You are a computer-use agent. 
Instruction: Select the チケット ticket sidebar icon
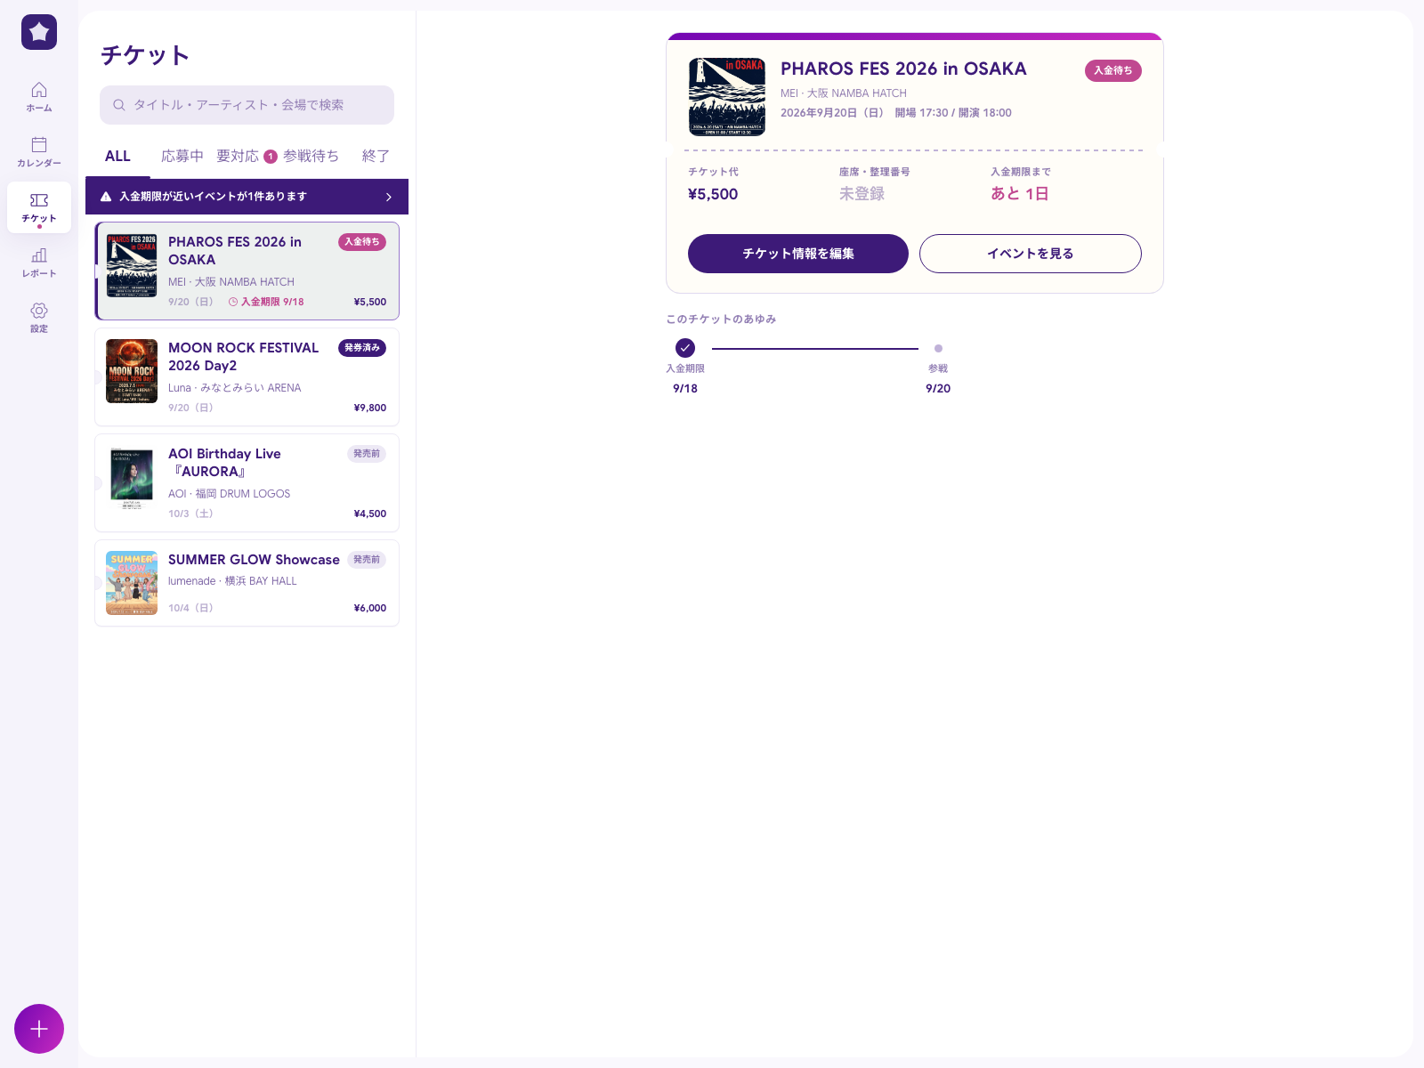39,200
